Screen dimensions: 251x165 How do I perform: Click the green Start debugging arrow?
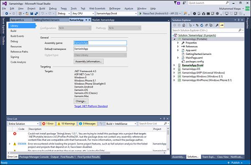141,14
